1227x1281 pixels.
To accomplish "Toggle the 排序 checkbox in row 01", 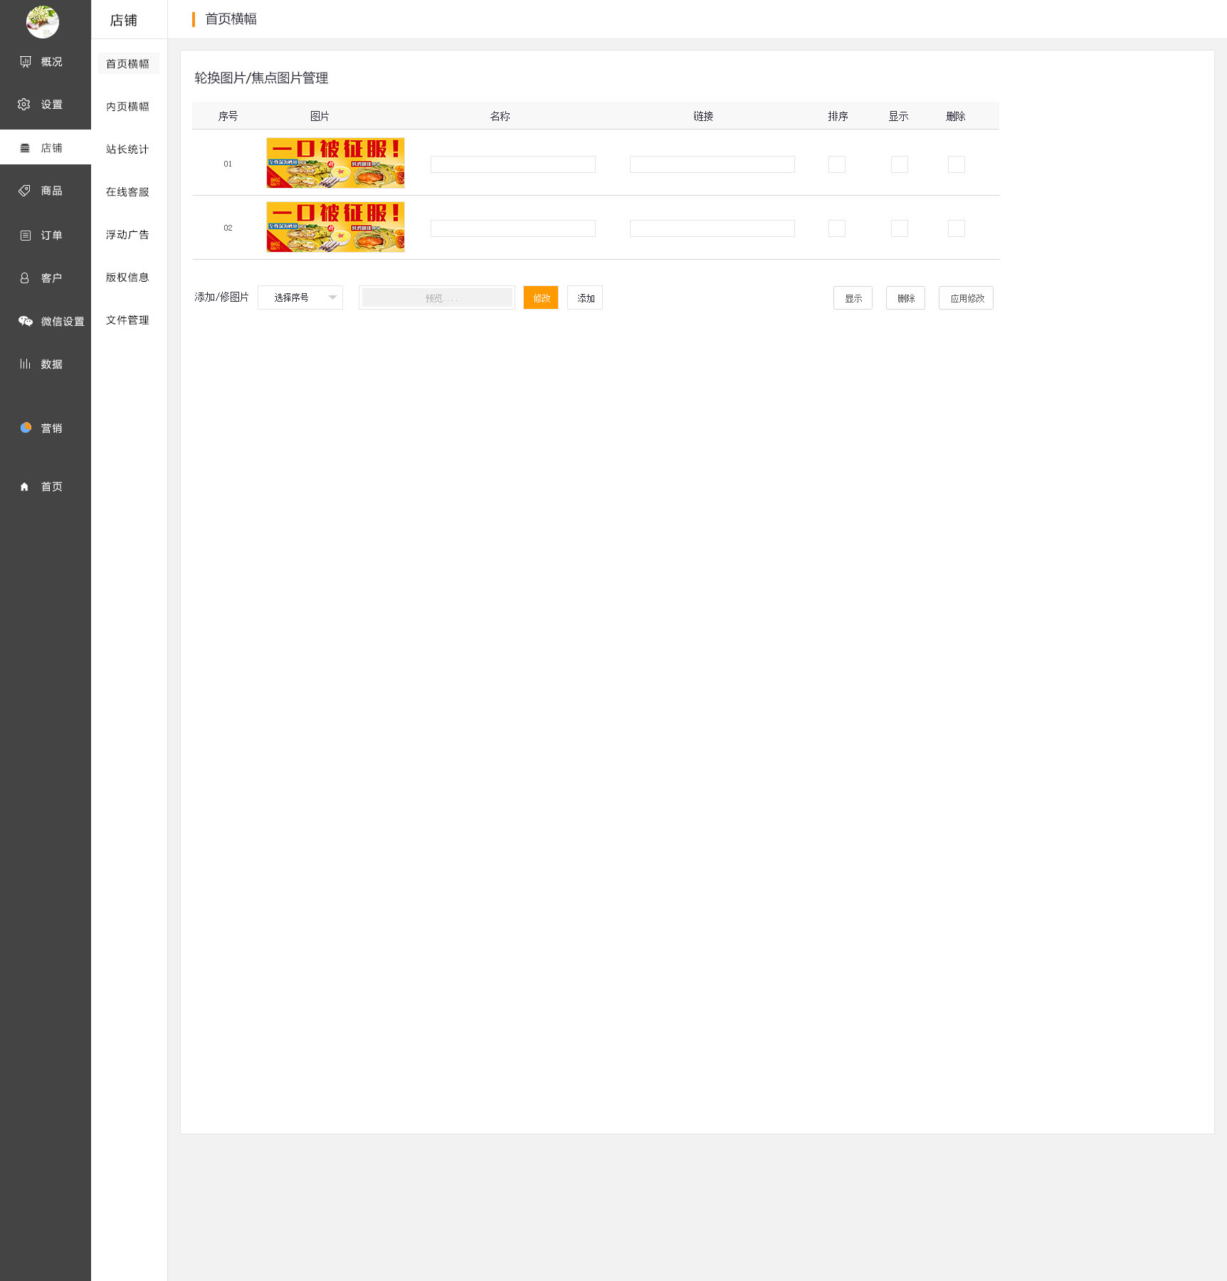I will (836, 164).
